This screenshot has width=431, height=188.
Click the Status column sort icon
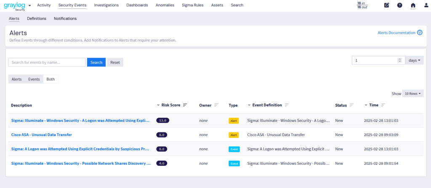[352, 105]
